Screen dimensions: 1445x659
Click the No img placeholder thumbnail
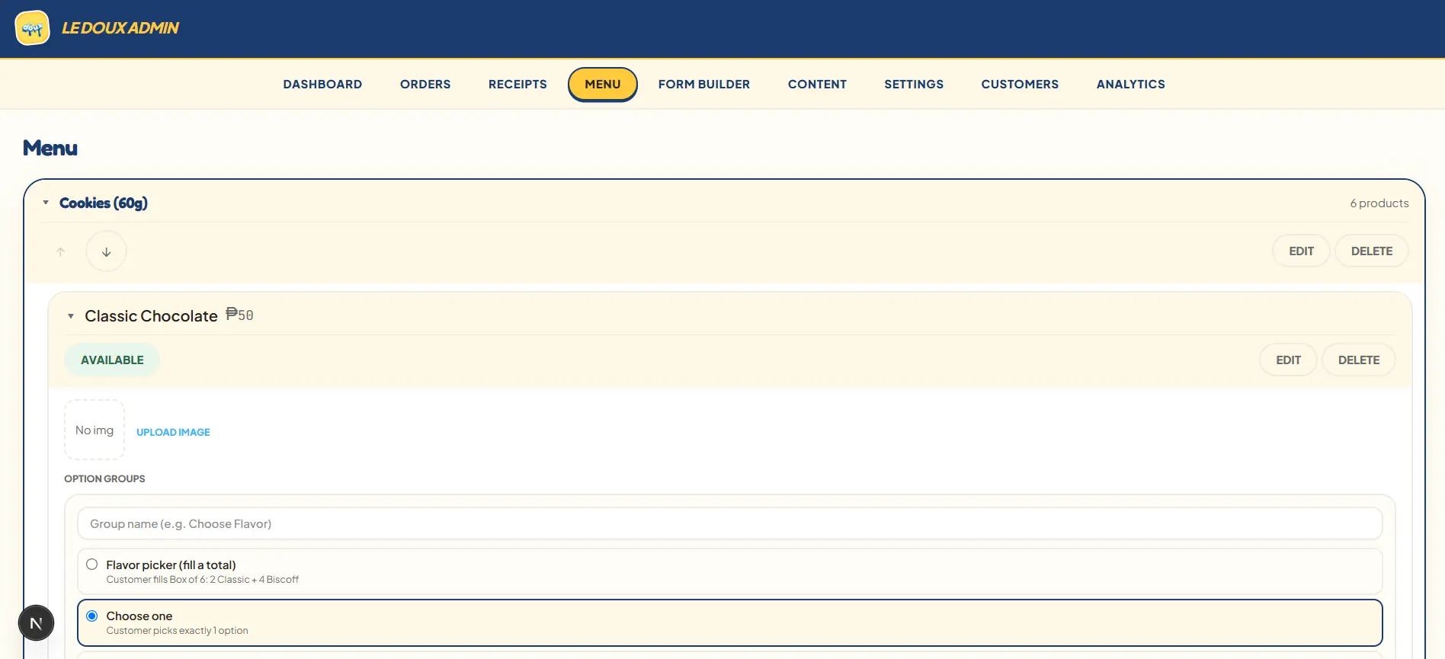tap(95, 430)
